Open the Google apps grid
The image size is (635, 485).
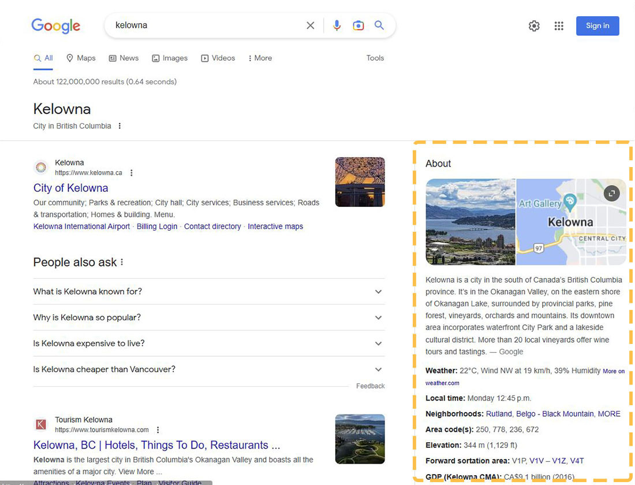coord(559,26)
